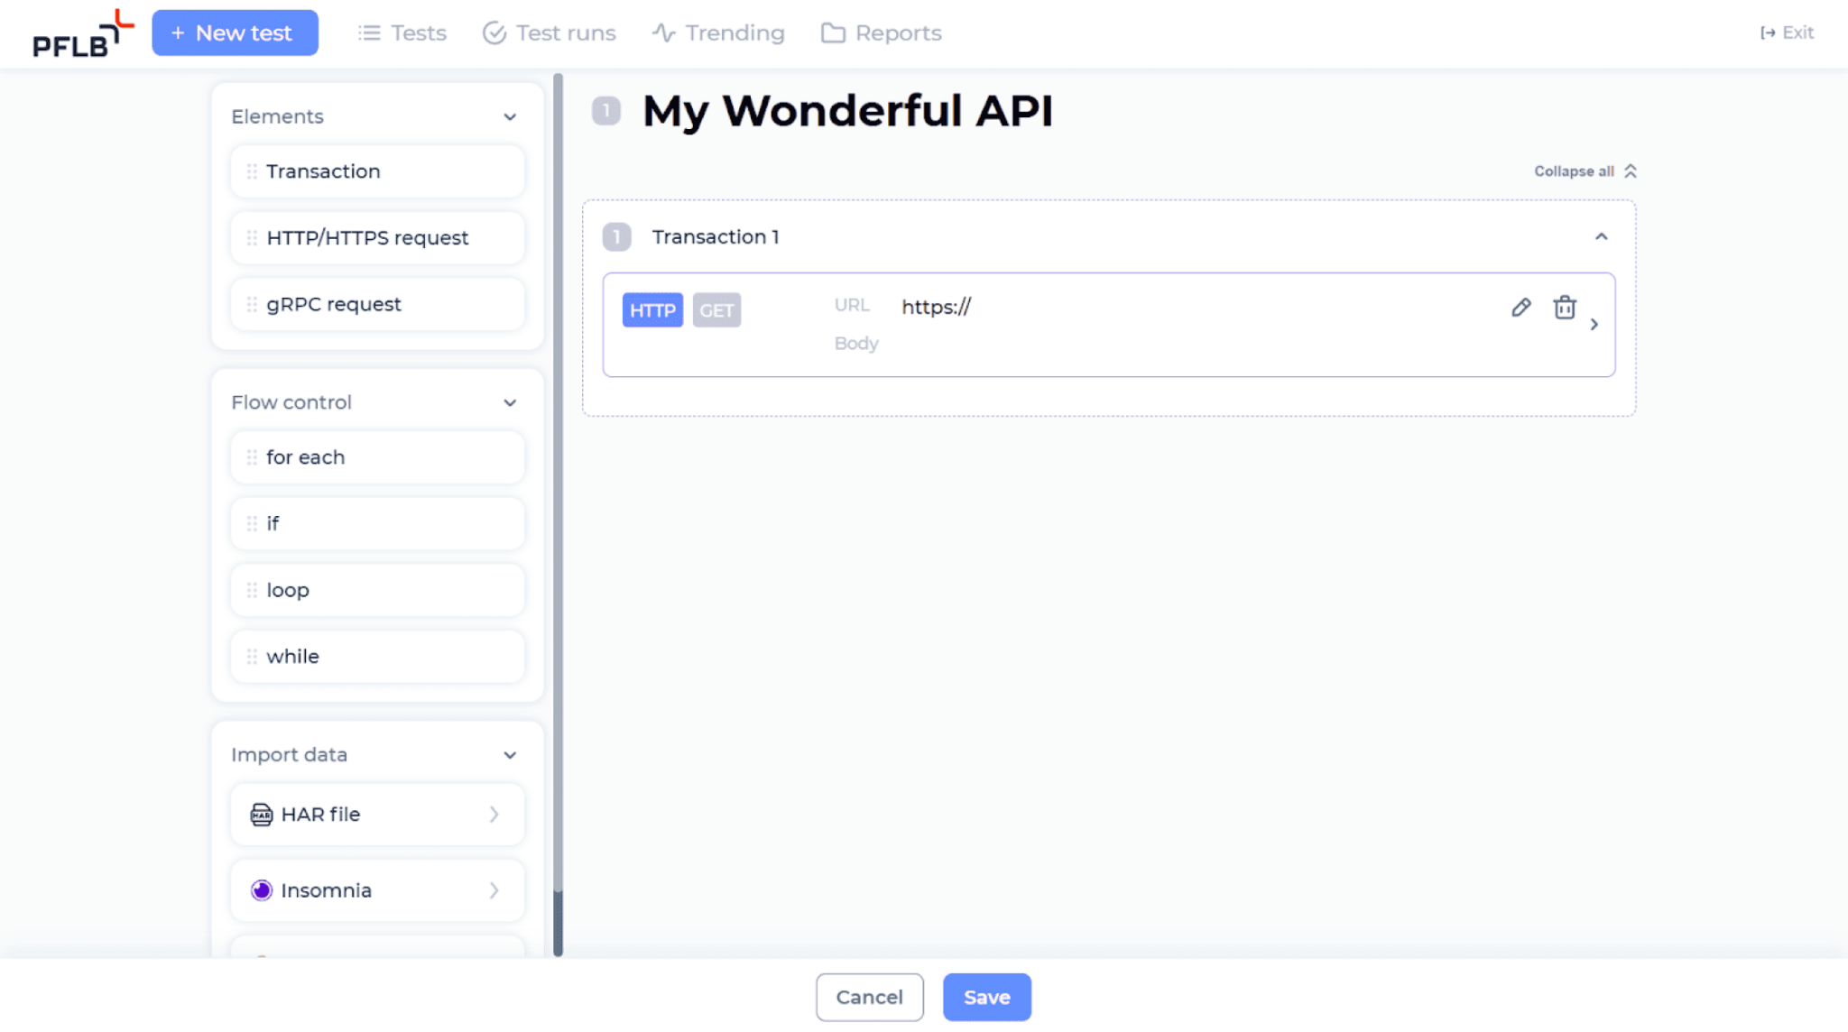Click the Insomnia purple icon
Screen dimensions: 1848x1032
[x=261, y=890]
